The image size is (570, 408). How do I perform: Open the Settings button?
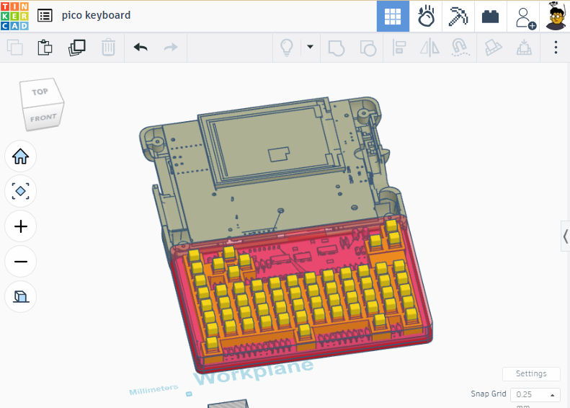[531, 373]
